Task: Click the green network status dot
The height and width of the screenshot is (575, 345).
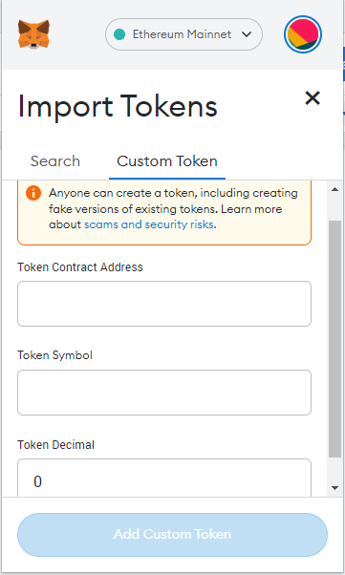Action: pos(119,34)
